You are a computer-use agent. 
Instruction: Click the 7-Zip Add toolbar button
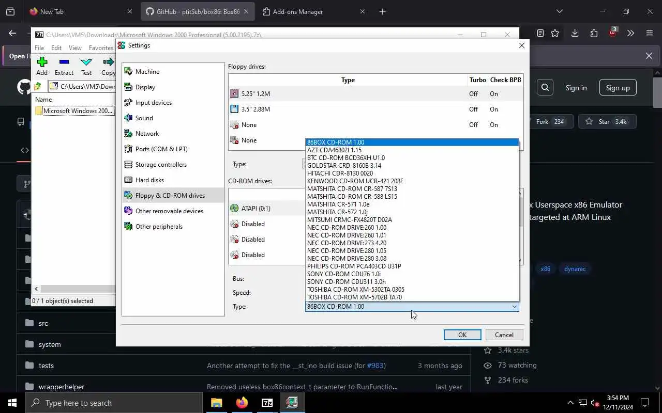(42, 66)
